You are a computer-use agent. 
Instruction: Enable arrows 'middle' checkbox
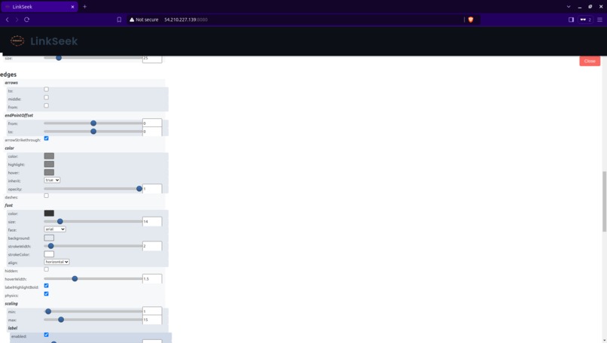click(46, 98)
